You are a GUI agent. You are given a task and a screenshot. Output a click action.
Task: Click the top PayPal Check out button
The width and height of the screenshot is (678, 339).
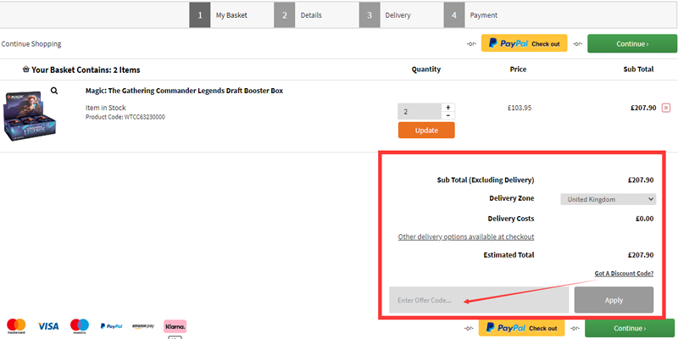[524, 43]
